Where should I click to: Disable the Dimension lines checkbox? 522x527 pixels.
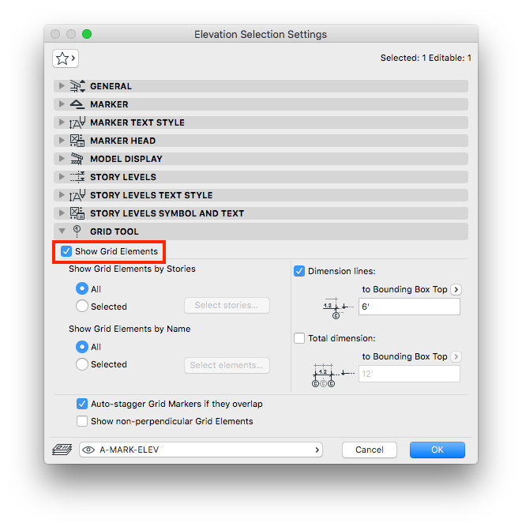point(299,271)
